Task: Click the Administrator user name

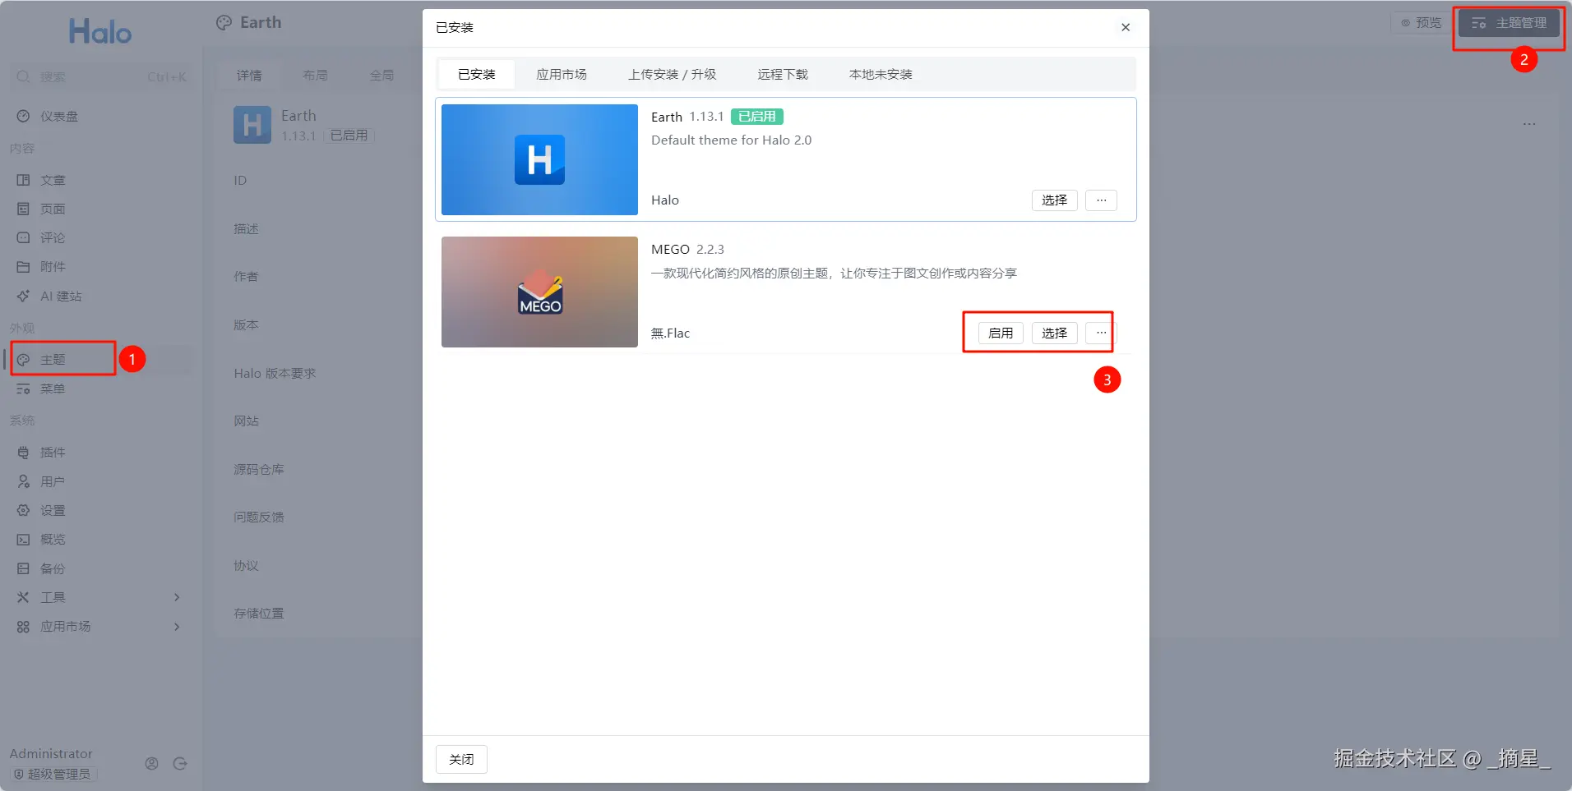Action: [x=51, y=754]
